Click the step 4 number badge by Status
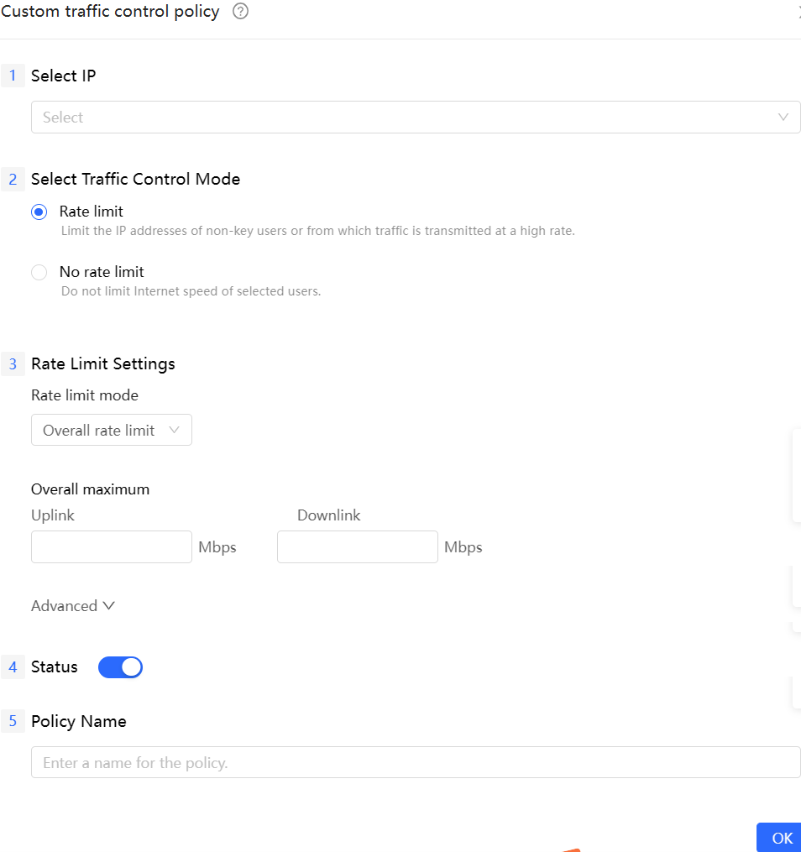The height and width of the screenshot is (852, 801). coord(13,667)
